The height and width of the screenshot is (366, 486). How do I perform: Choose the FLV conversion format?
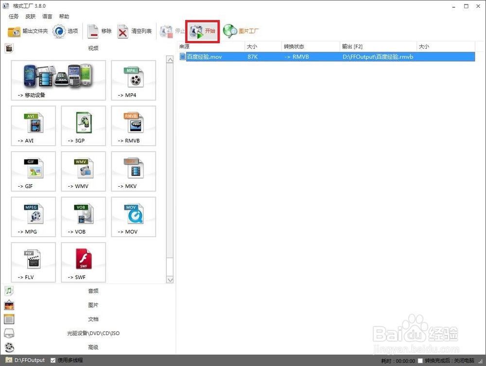click(34, 262)
